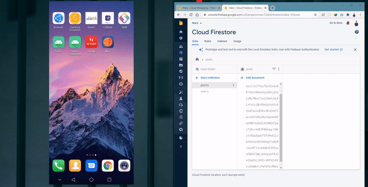Launch Chrome from the phone dock
This screenshot has width=368, height=187.
[108, 166]
